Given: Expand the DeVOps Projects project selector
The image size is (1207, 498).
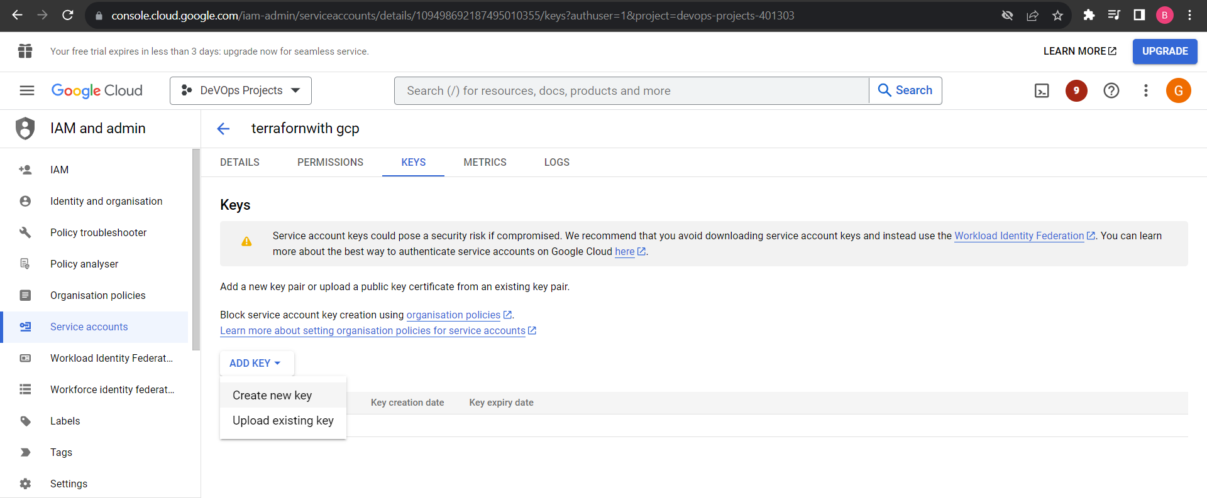Looking at the screenshot, I should 241,91.
